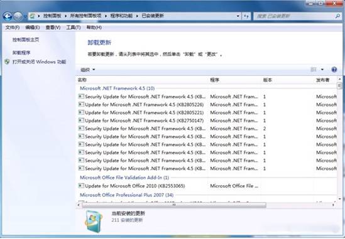The height and width of the screenshot is (239, 345).
Task: Maximize the installed updates window
Action: pyautogui.click(x=321, y=3)
